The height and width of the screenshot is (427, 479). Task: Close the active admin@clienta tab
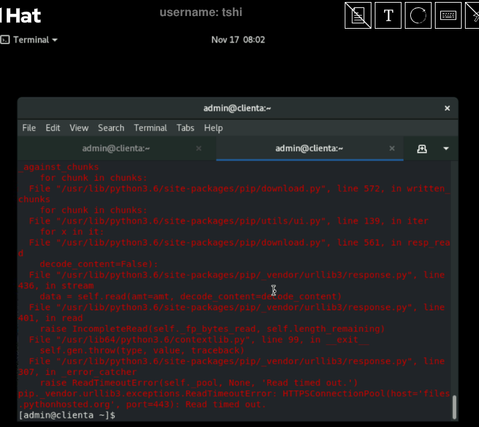[x=392, y=148]
